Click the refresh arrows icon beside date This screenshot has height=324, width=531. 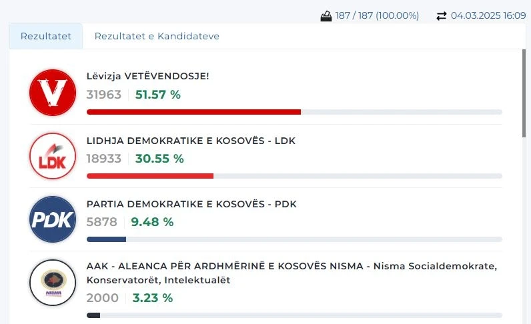click(441, 16)
